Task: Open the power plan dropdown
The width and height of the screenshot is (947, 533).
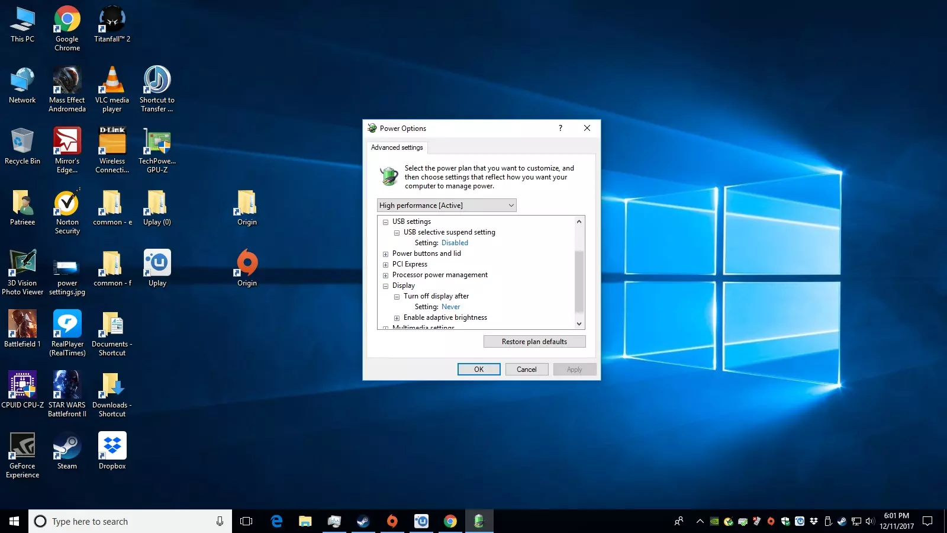Action: click(446, 206)
